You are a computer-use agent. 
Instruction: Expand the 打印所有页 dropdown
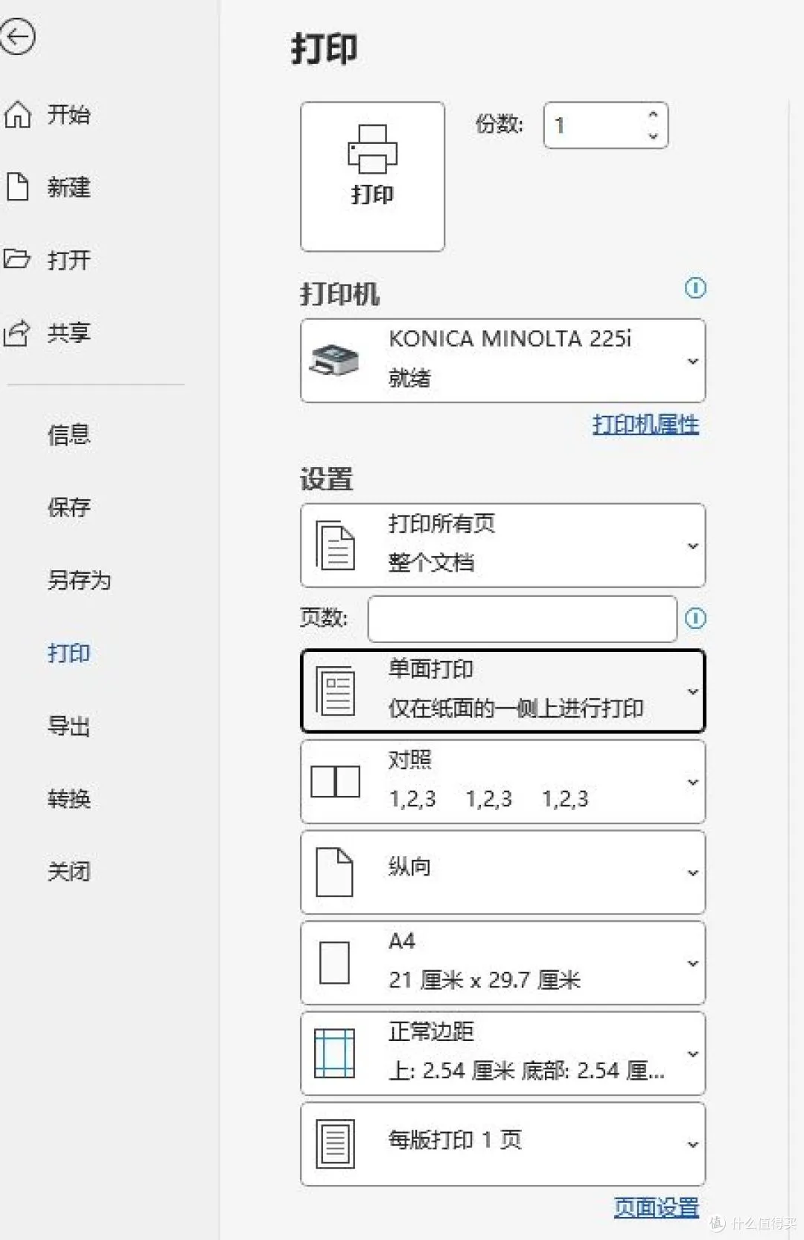502,545
